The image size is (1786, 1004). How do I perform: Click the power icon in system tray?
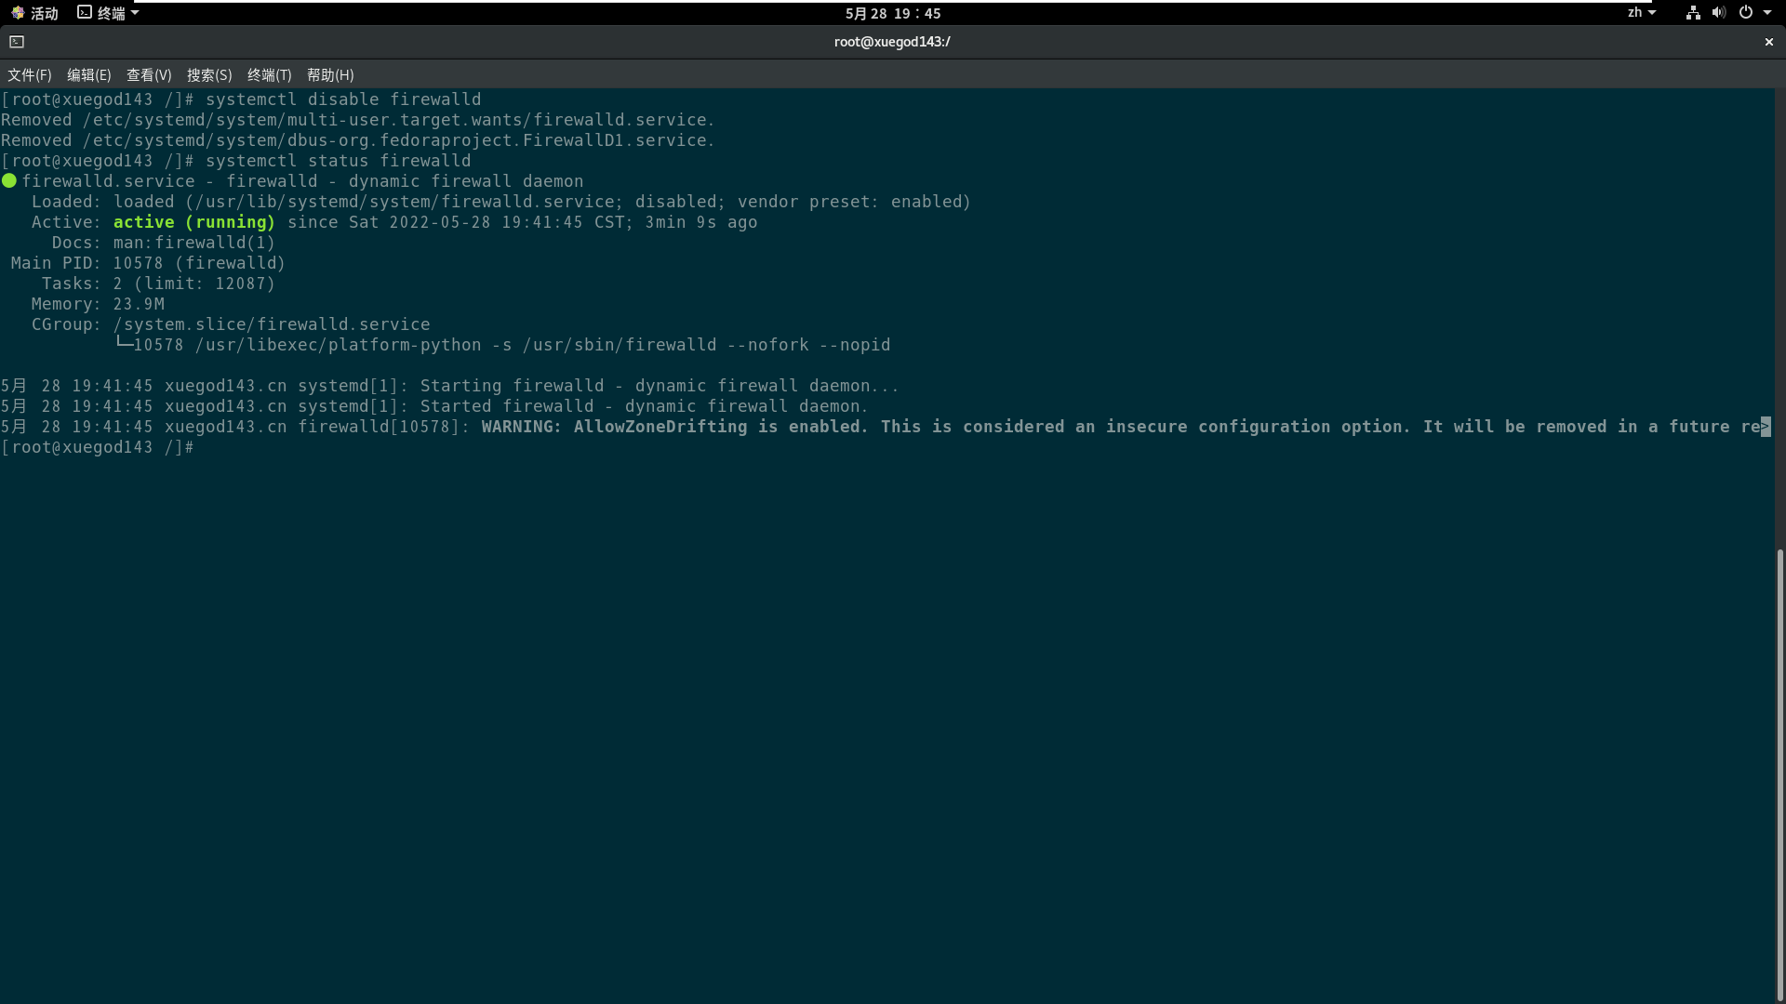coord(1746,13)
